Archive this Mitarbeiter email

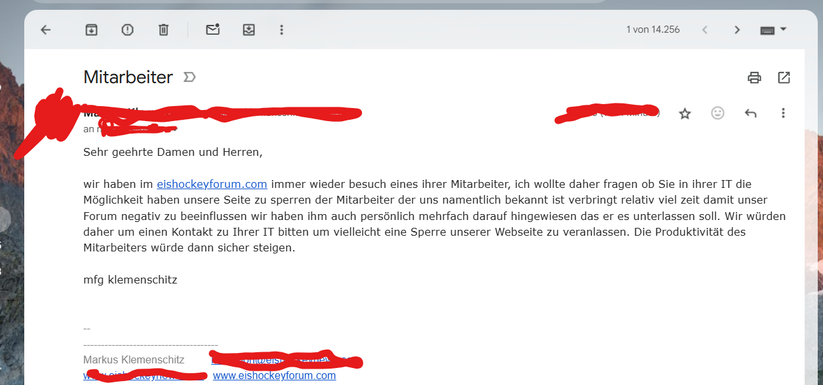click(91, 29)
